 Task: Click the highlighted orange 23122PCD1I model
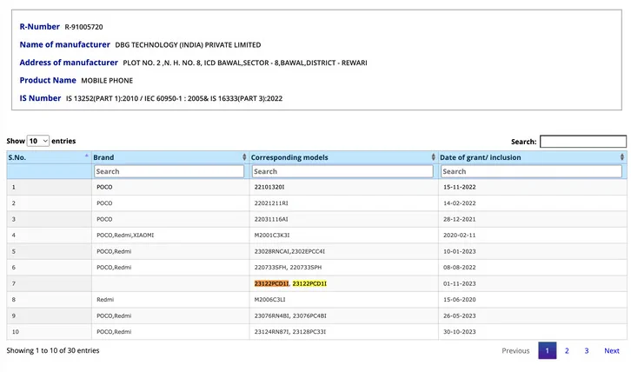pyautogui.click(x=271, y=283)
